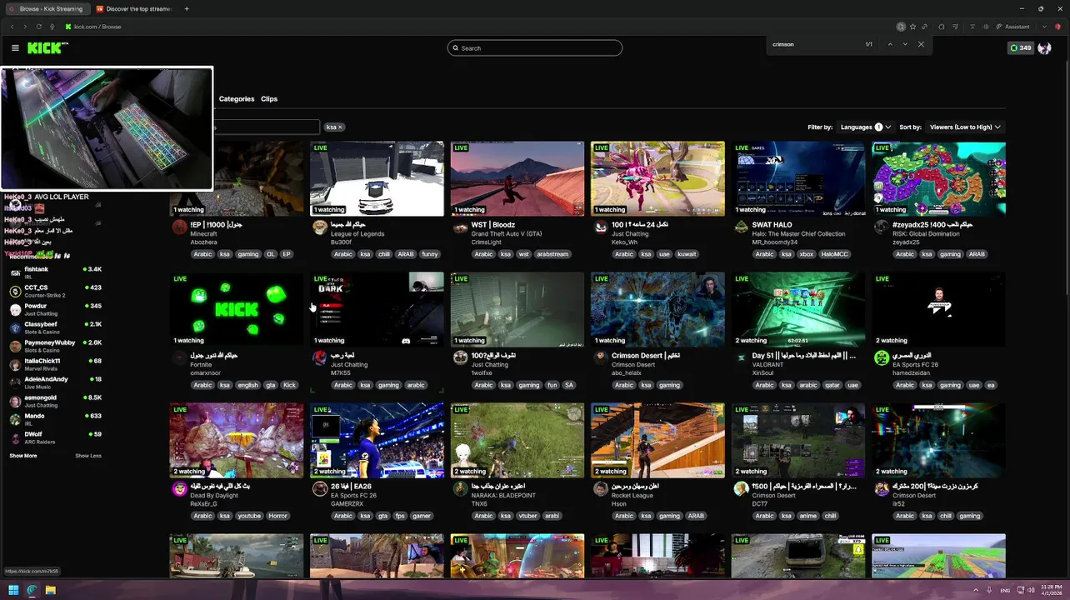Open Windows Start menu
Viewport: 1070px width, 600px height.
click(x=13, y=590)
